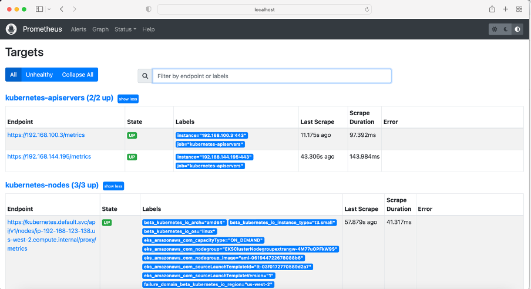Select the browser-preferred contrast theme icon
The height and width of the screenshot is (289, 531).
(x=517, y=29)
